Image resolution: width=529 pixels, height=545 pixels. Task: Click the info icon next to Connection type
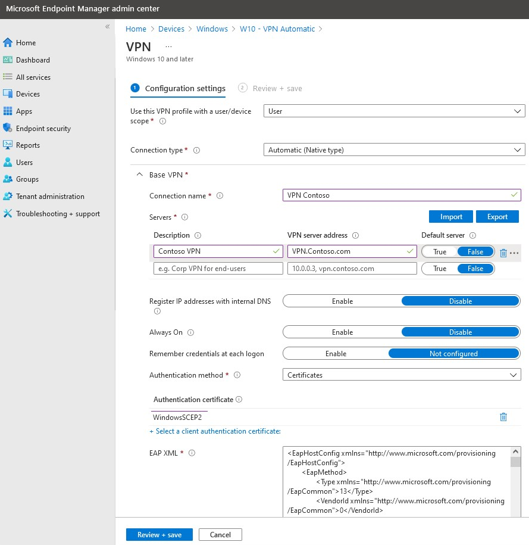click(x=196, y=150)
